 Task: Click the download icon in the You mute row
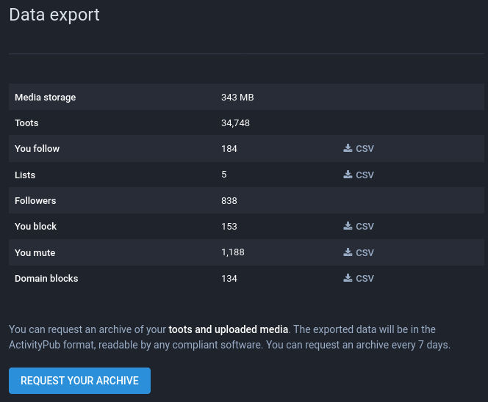pyautogui.click(x=348, y=252)
